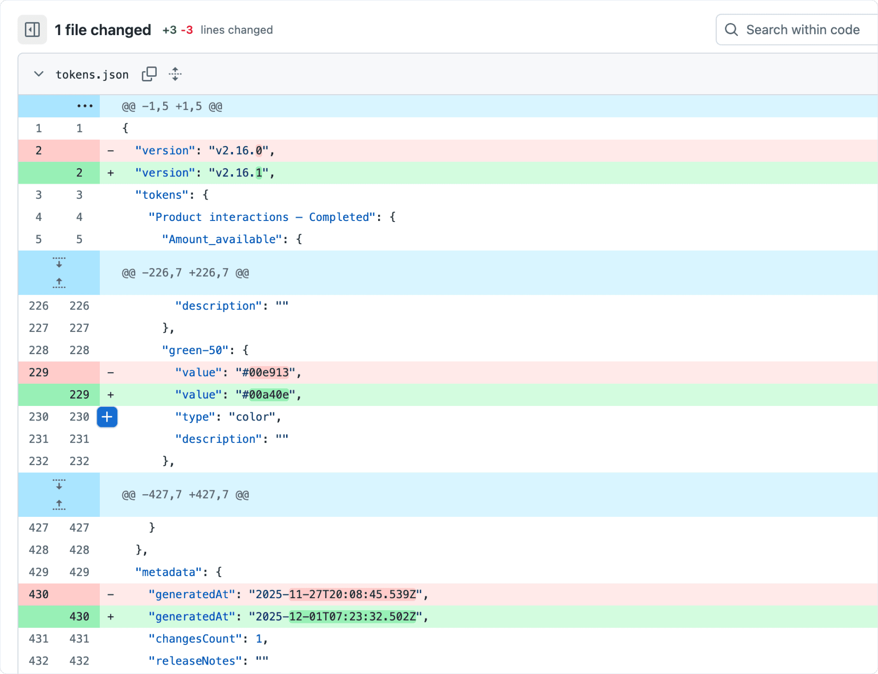Expand down arrow in the -427,7 hunk header
Screen dimensions: 878x674
59,484
